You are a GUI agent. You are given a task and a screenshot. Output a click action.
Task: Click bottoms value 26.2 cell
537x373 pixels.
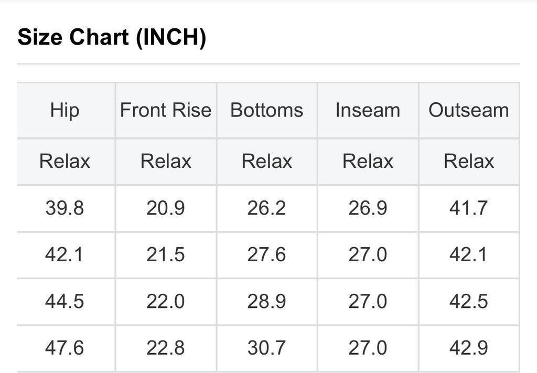click(266, 208)
